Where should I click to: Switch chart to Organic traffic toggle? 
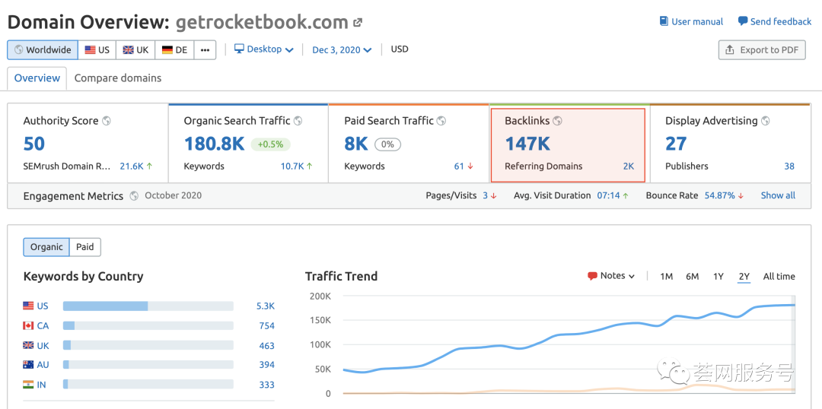(x=46, y=247)
